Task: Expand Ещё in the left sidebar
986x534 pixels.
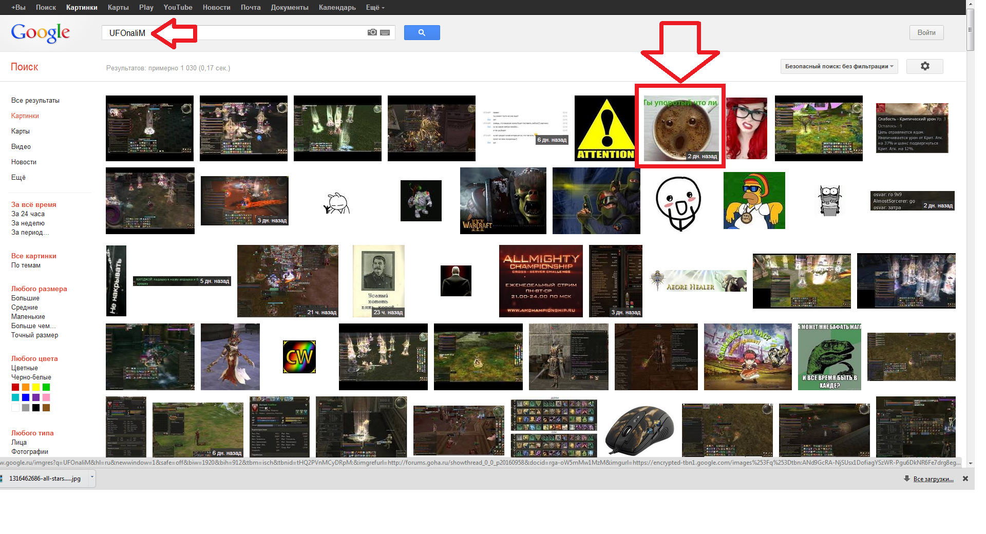Action: 18,178
